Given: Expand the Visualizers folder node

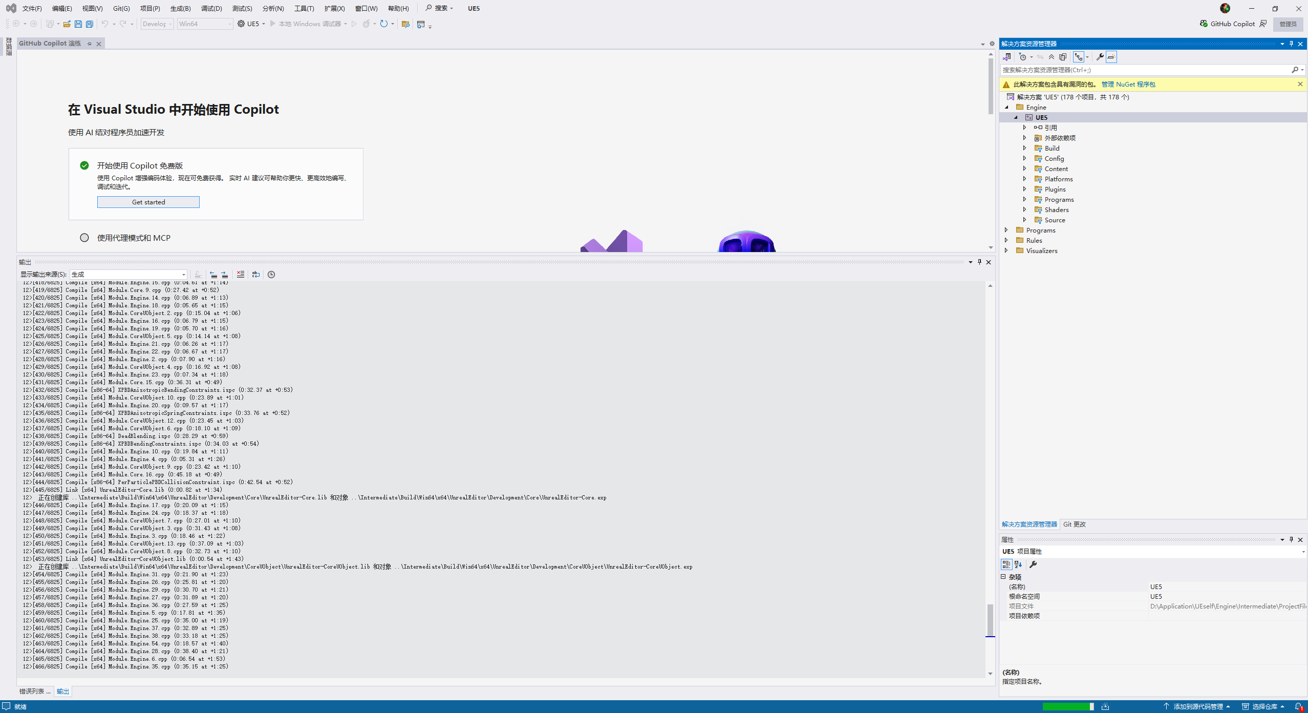Looking at the screenshot, I should [x=1006, y=251].
